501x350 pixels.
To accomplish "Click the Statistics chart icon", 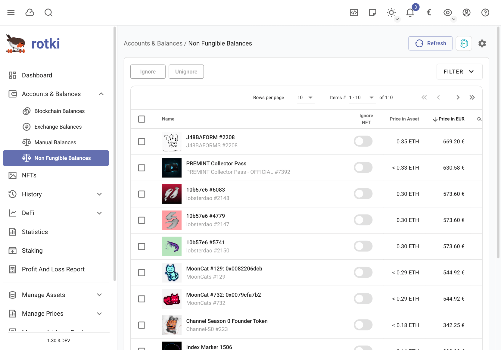I will coord(12,232).
